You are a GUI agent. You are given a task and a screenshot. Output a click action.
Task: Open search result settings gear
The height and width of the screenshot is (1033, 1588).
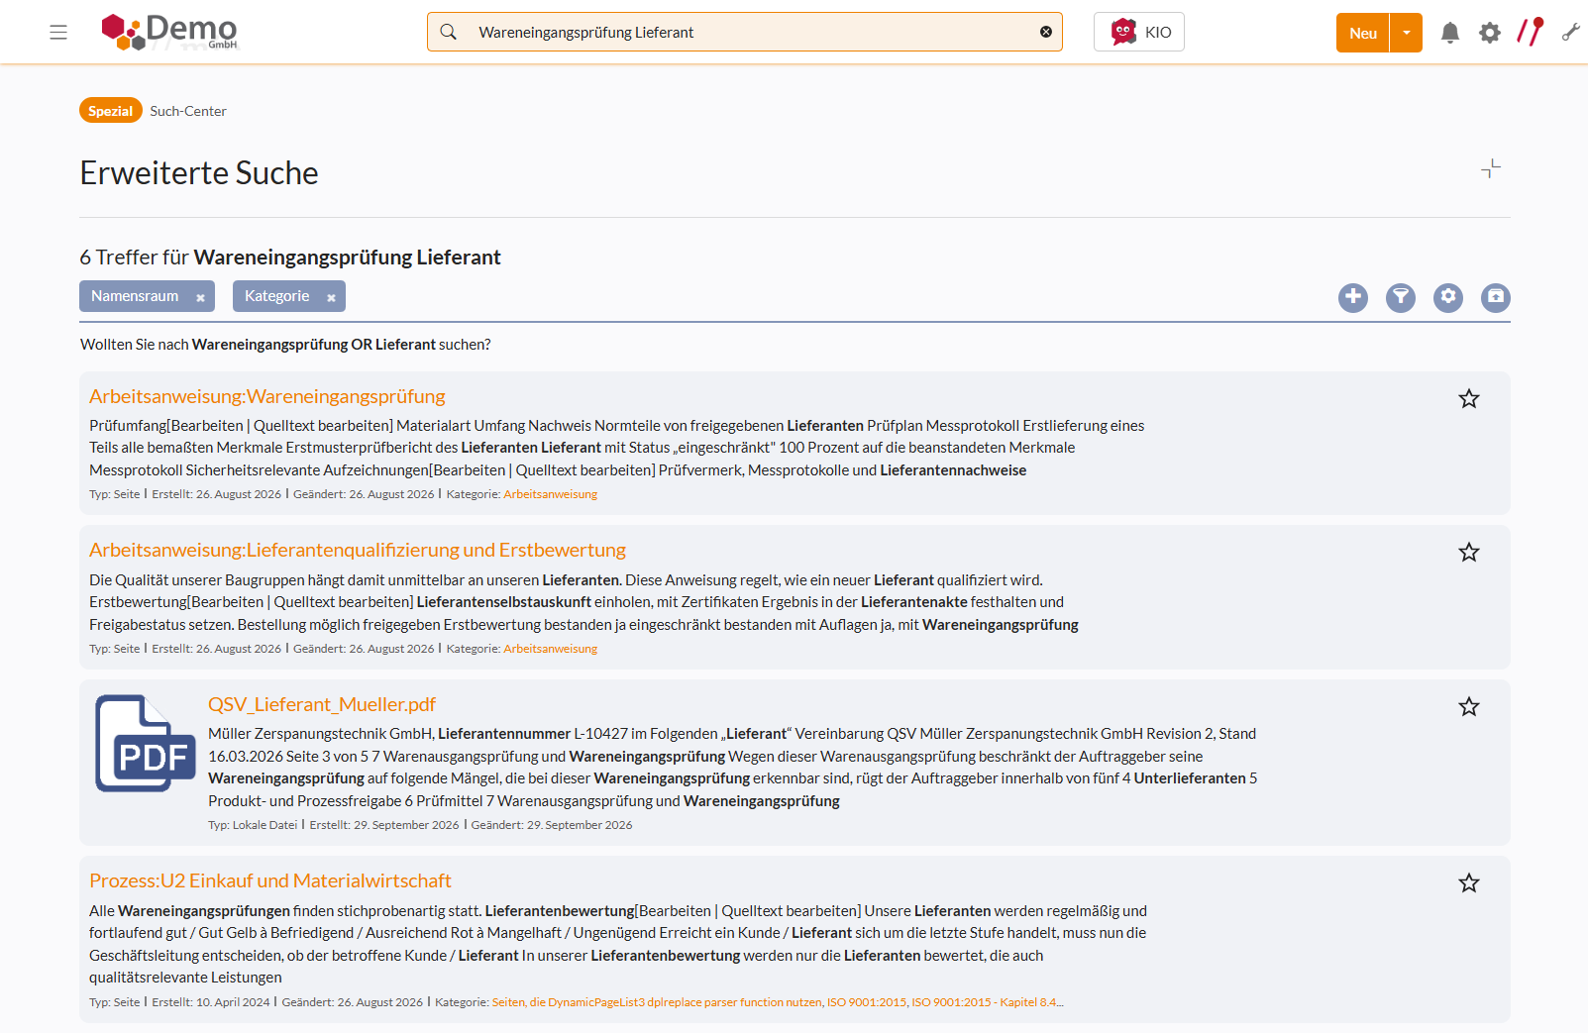point(1448,297)
